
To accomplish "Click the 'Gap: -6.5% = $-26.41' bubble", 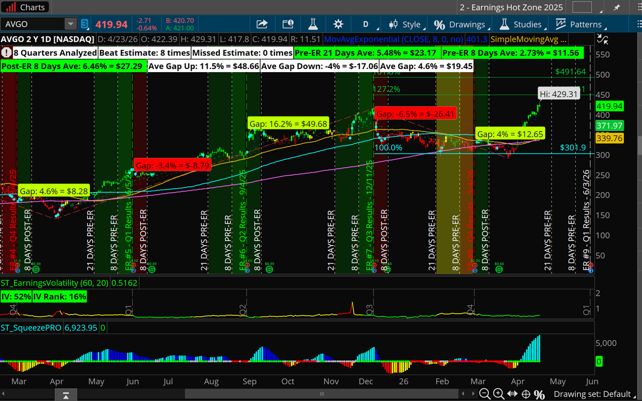I will click(415, 114).
